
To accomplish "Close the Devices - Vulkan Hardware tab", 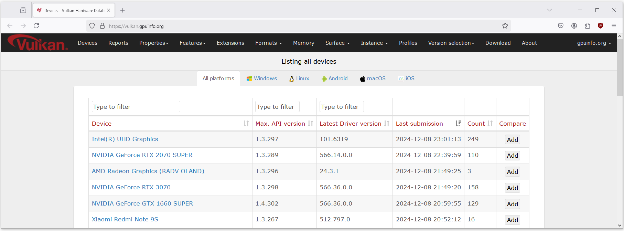I will 109,10.
